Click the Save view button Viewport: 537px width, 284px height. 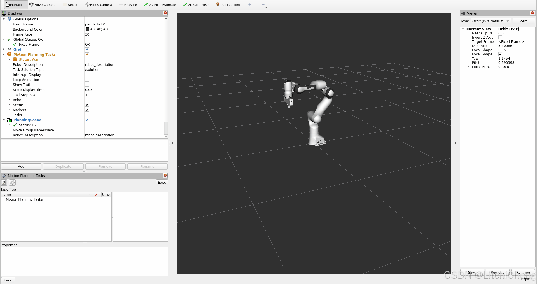(x=472, y=272)
